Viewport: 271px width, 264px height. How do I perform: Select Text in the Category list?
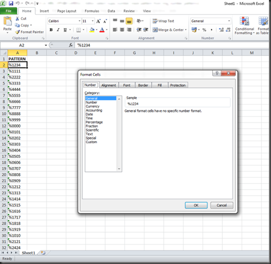coord(89,134)
